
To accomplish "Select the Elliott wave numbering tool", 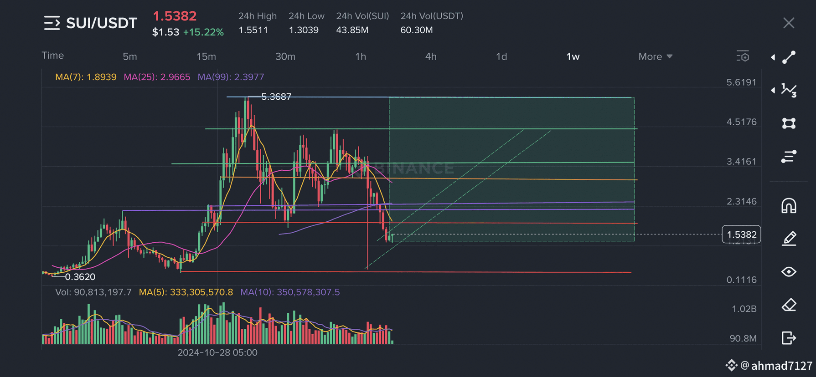I will pos(789,90).
